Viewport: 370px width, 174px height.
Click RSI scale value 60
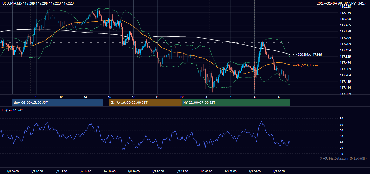click(342, 130)
